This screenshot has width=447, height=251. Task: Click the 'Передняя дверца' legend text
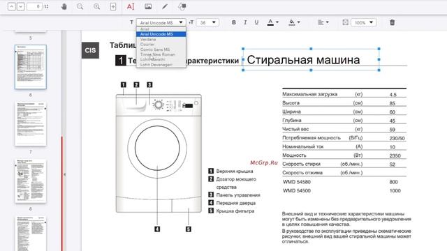pyautogui.click(x=236, y=203)
